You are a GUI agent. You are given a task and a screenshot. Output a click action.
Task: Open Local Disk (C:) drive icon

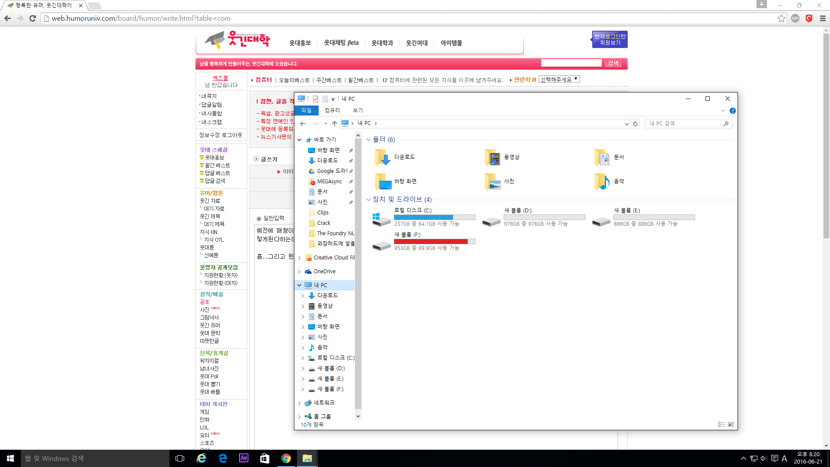click(381, 219)
